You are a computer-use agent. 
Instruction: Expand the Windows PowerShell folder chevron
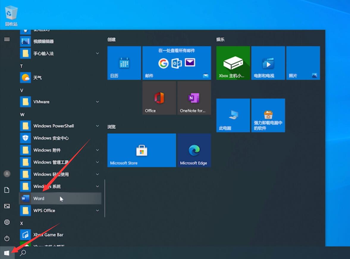(97, 126)
